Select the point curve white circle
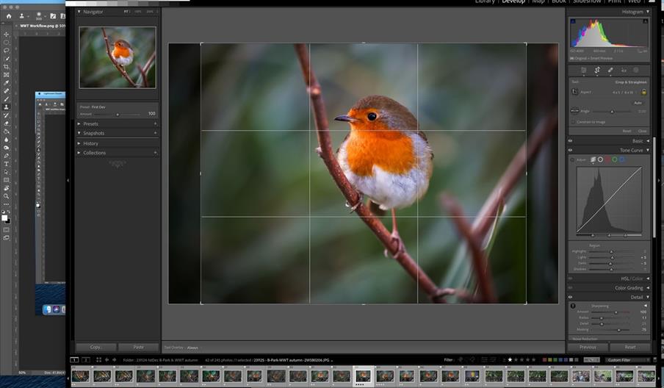Screen dimensions: 664x388 coord(600,159)
